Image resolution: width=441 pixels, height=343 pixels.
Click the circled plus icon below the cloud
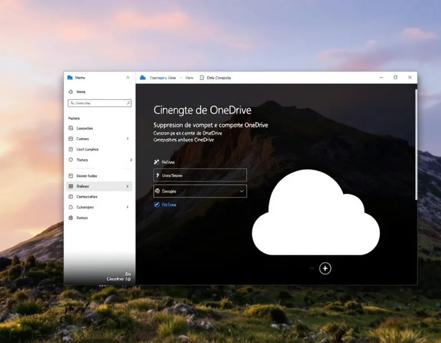(x=325, y=268)
